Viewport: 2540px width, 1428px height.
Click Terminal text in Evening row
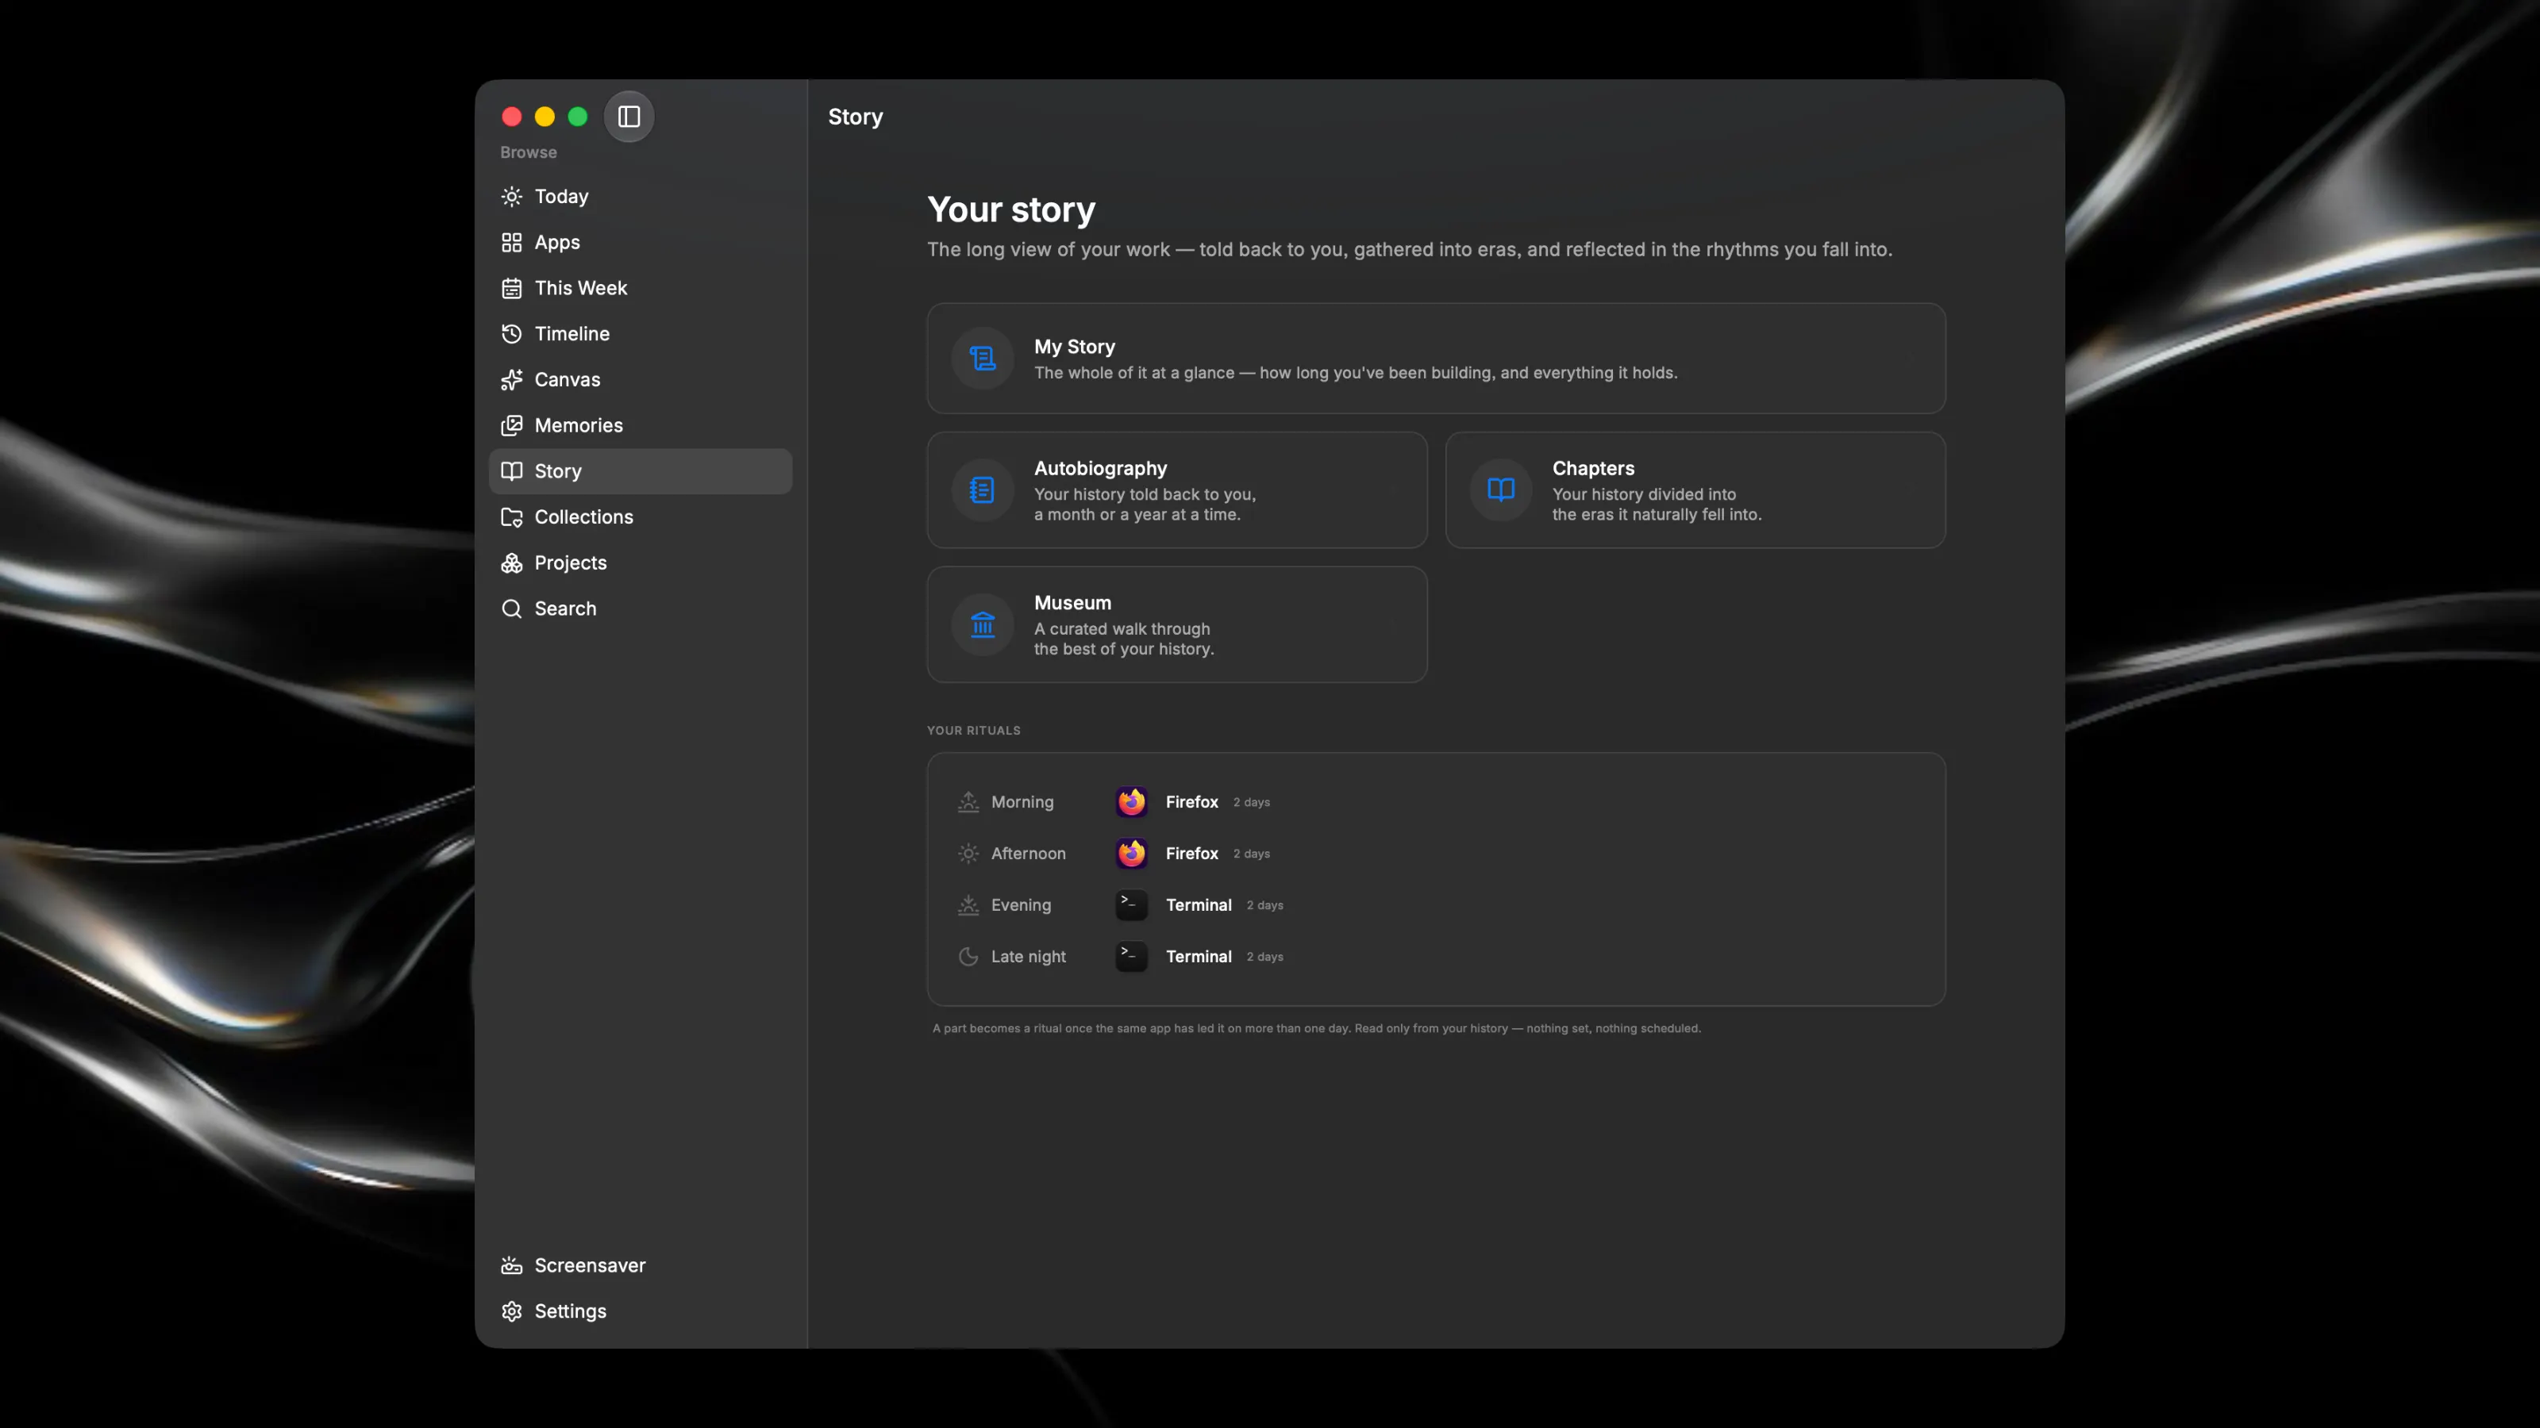coord(1198,906)
